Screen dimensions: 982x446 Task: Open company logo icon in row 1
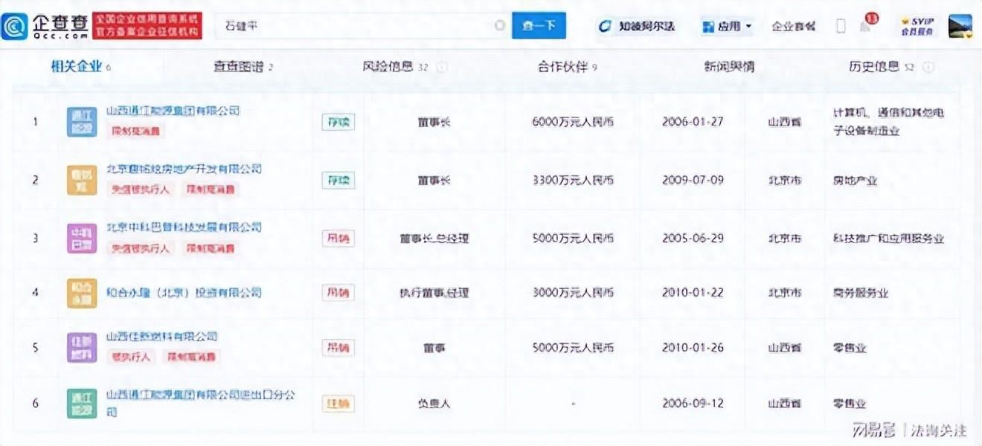82,122
